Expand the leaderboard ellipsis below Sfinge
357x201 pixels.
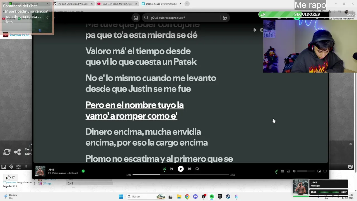74,188
